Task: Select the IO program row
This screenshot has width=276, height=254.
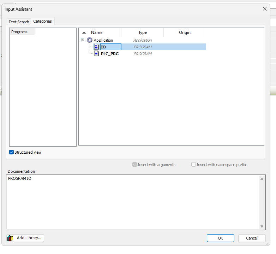Action: [x=150, y=47]
